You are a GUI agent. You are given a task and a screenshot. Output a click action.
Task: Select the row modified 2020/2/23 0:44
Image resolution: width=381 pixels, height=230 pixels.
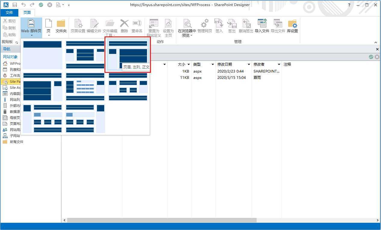(220, 71)
